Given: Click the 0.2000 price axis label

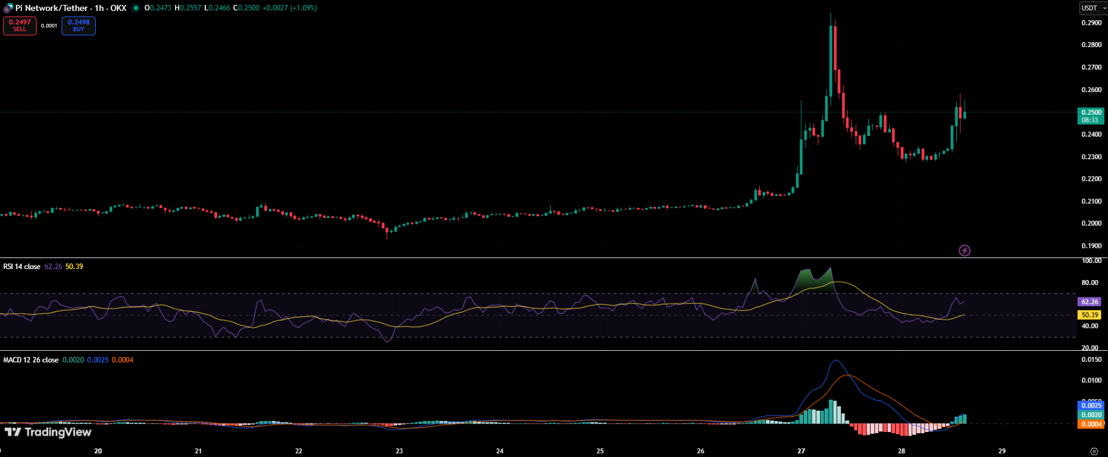Looking at the screenshot, I should tap(1092, 223).
